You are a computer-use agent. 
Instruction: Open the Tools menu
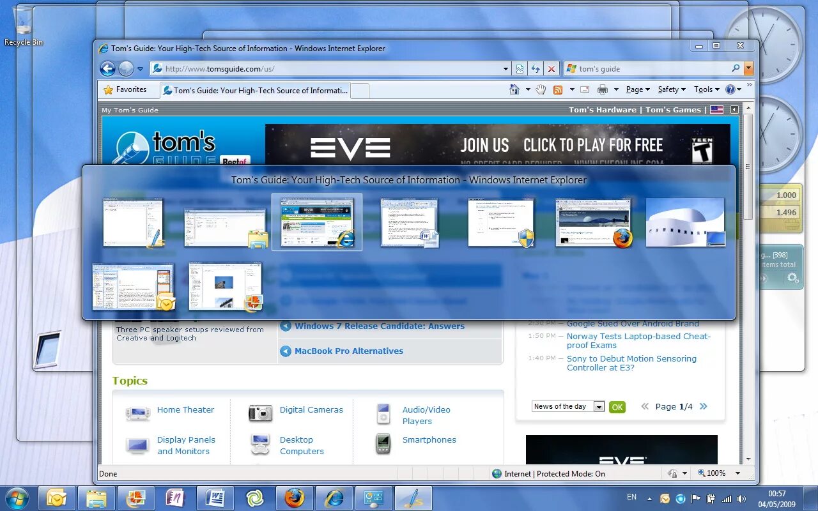[x=705, y=89]
